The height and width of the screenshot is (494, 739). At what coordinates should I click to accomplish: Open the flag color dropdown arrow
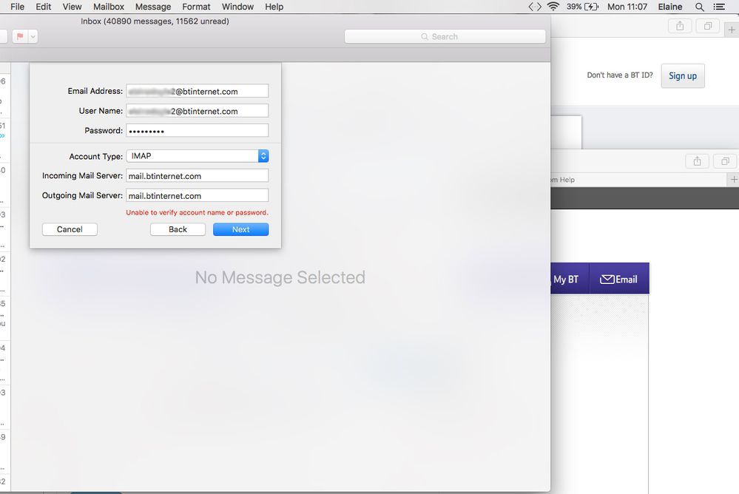(x=33, y=36)
